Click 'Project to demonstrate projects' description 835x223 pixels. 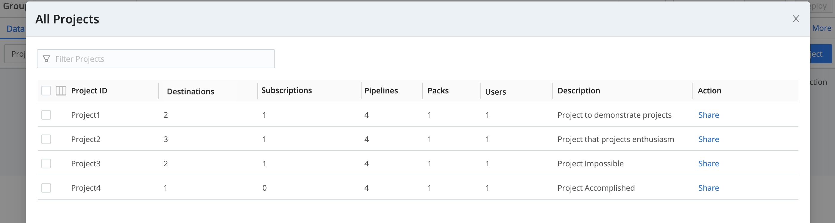tap(614, 115)
